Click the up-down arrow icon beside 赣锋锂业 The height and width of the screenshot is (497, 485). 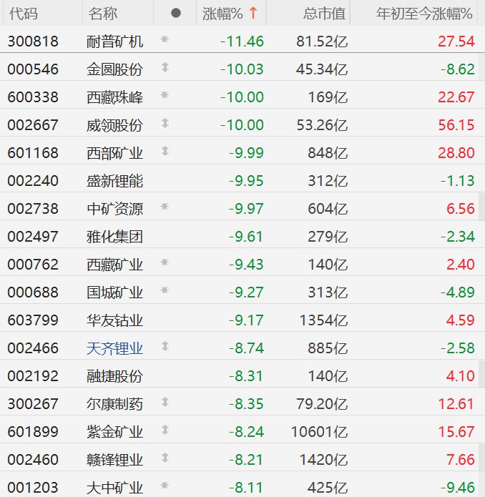pyautogui.click(x=165, y=458)
